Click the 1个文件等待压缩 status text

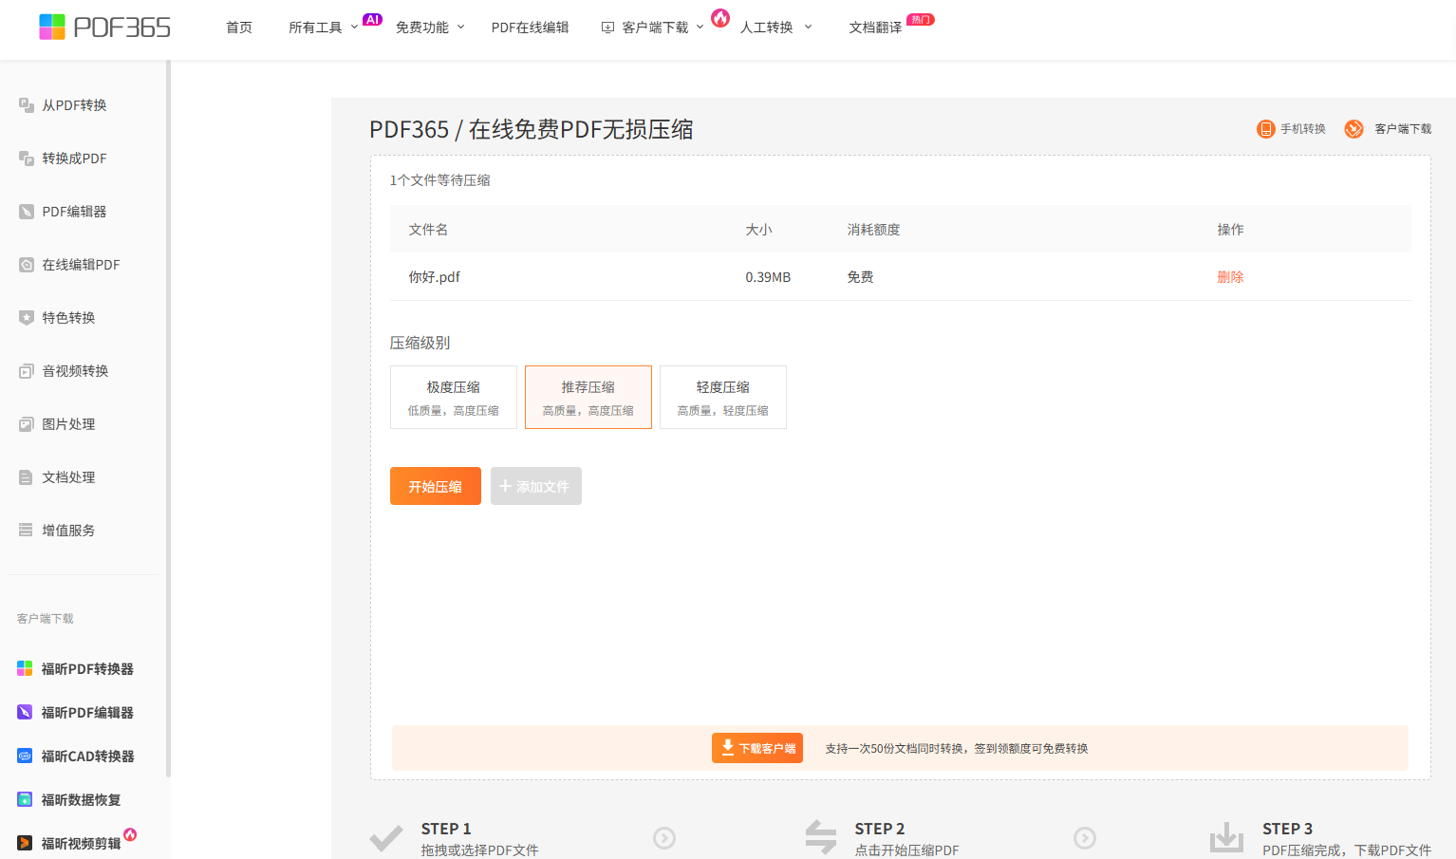pyautogui.click(x=439, y=180)
